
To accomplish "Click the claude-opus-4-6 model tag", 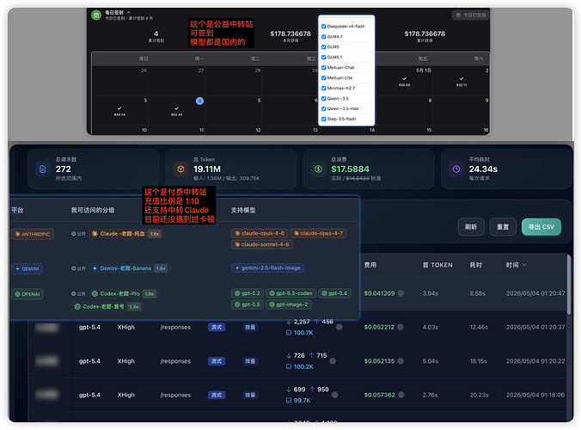I will pos(260,234).
